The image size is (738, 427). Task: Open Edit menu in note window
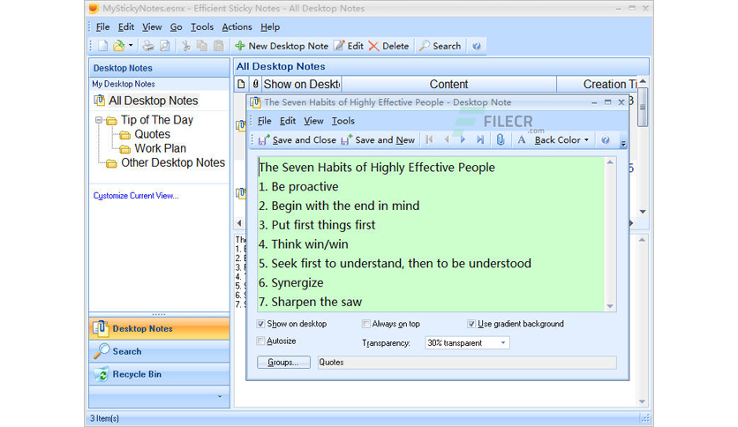[288, 121]
